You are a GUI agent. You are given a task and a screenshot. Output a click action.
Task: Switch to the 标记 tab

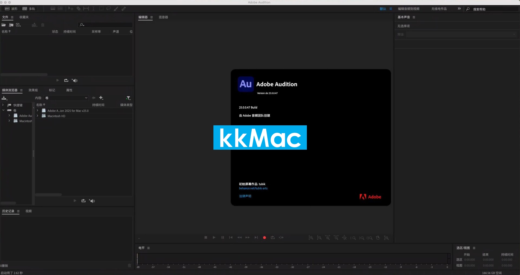pyautogui.click(x=52, y=90)
